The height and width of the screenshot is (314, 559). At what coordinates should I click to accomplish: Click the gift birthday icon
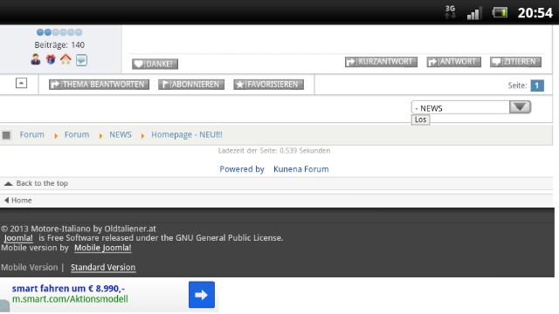point(51,59)
